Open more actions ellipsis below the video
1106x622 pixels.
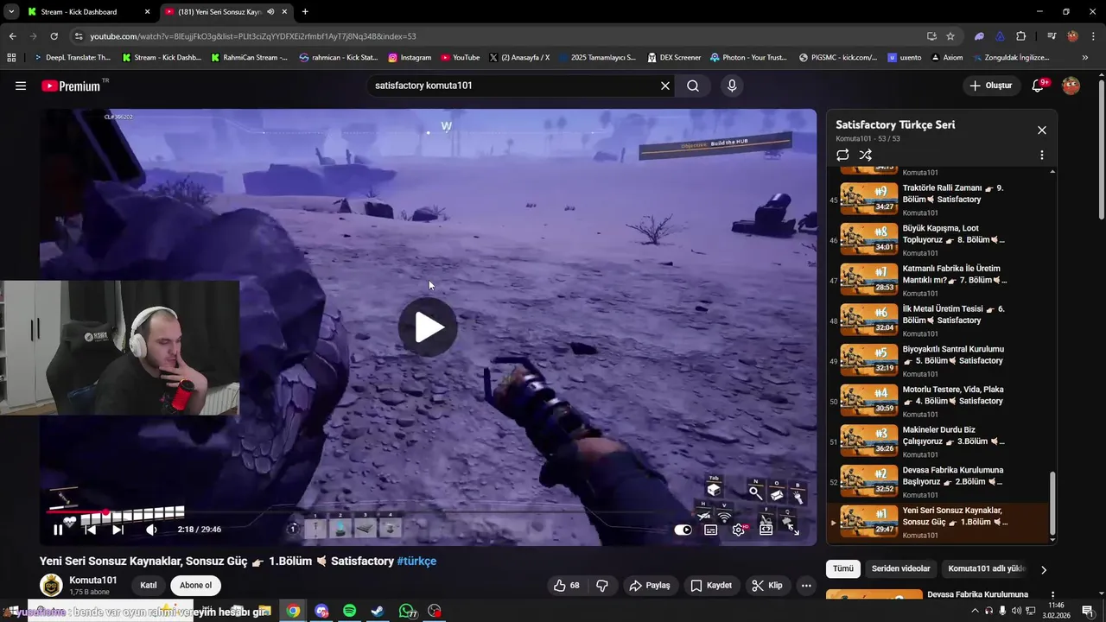[x=806, y=585]
